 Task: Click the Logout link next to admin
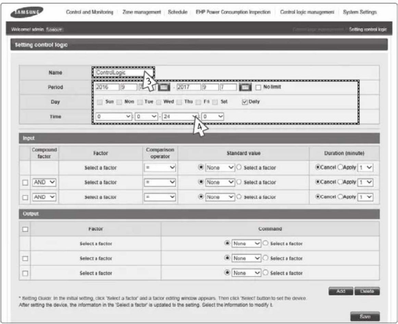coord(54,29)
